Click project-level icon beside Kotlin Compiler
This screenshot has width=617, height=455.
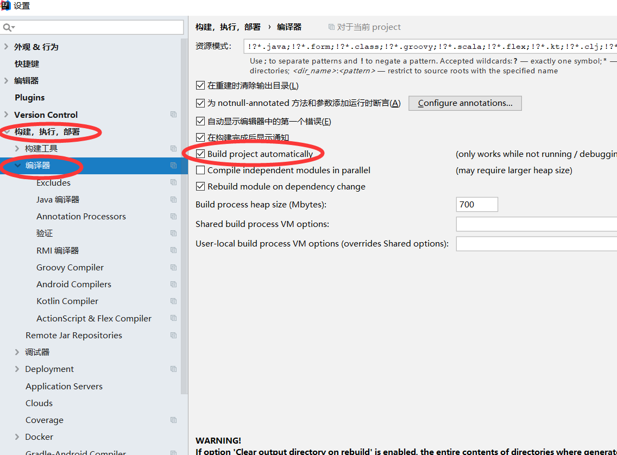pos(174,301)
